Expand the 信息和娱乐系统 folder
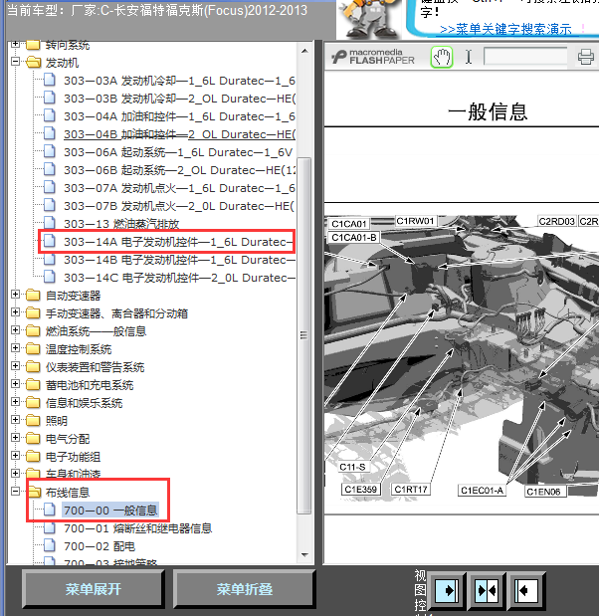The width and height of the screenshot is (599, 616). (15, 402)
